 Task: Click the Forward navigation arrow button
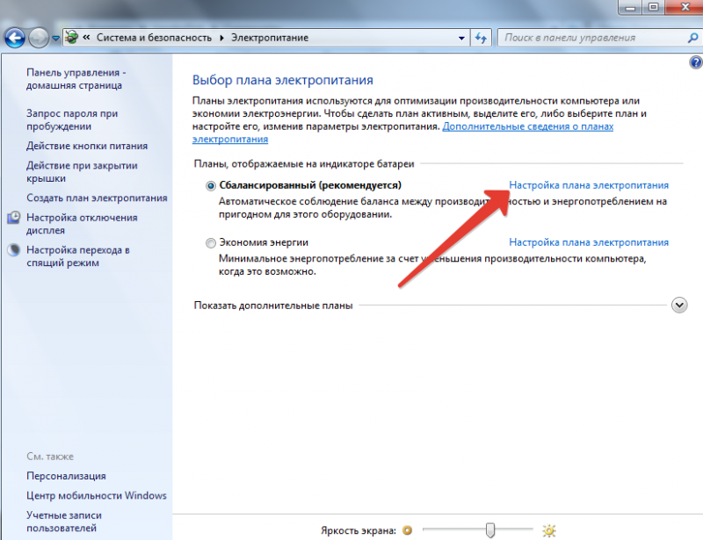point(39,39)
